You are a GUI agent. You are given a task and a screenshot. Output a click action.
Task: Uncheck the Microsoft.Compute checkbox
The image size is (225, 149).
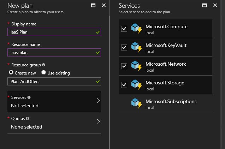click(x=124, y=29)
